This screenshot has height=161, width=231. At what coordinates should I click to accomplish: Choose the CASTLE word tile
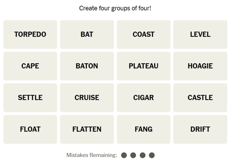click(200, 98)
